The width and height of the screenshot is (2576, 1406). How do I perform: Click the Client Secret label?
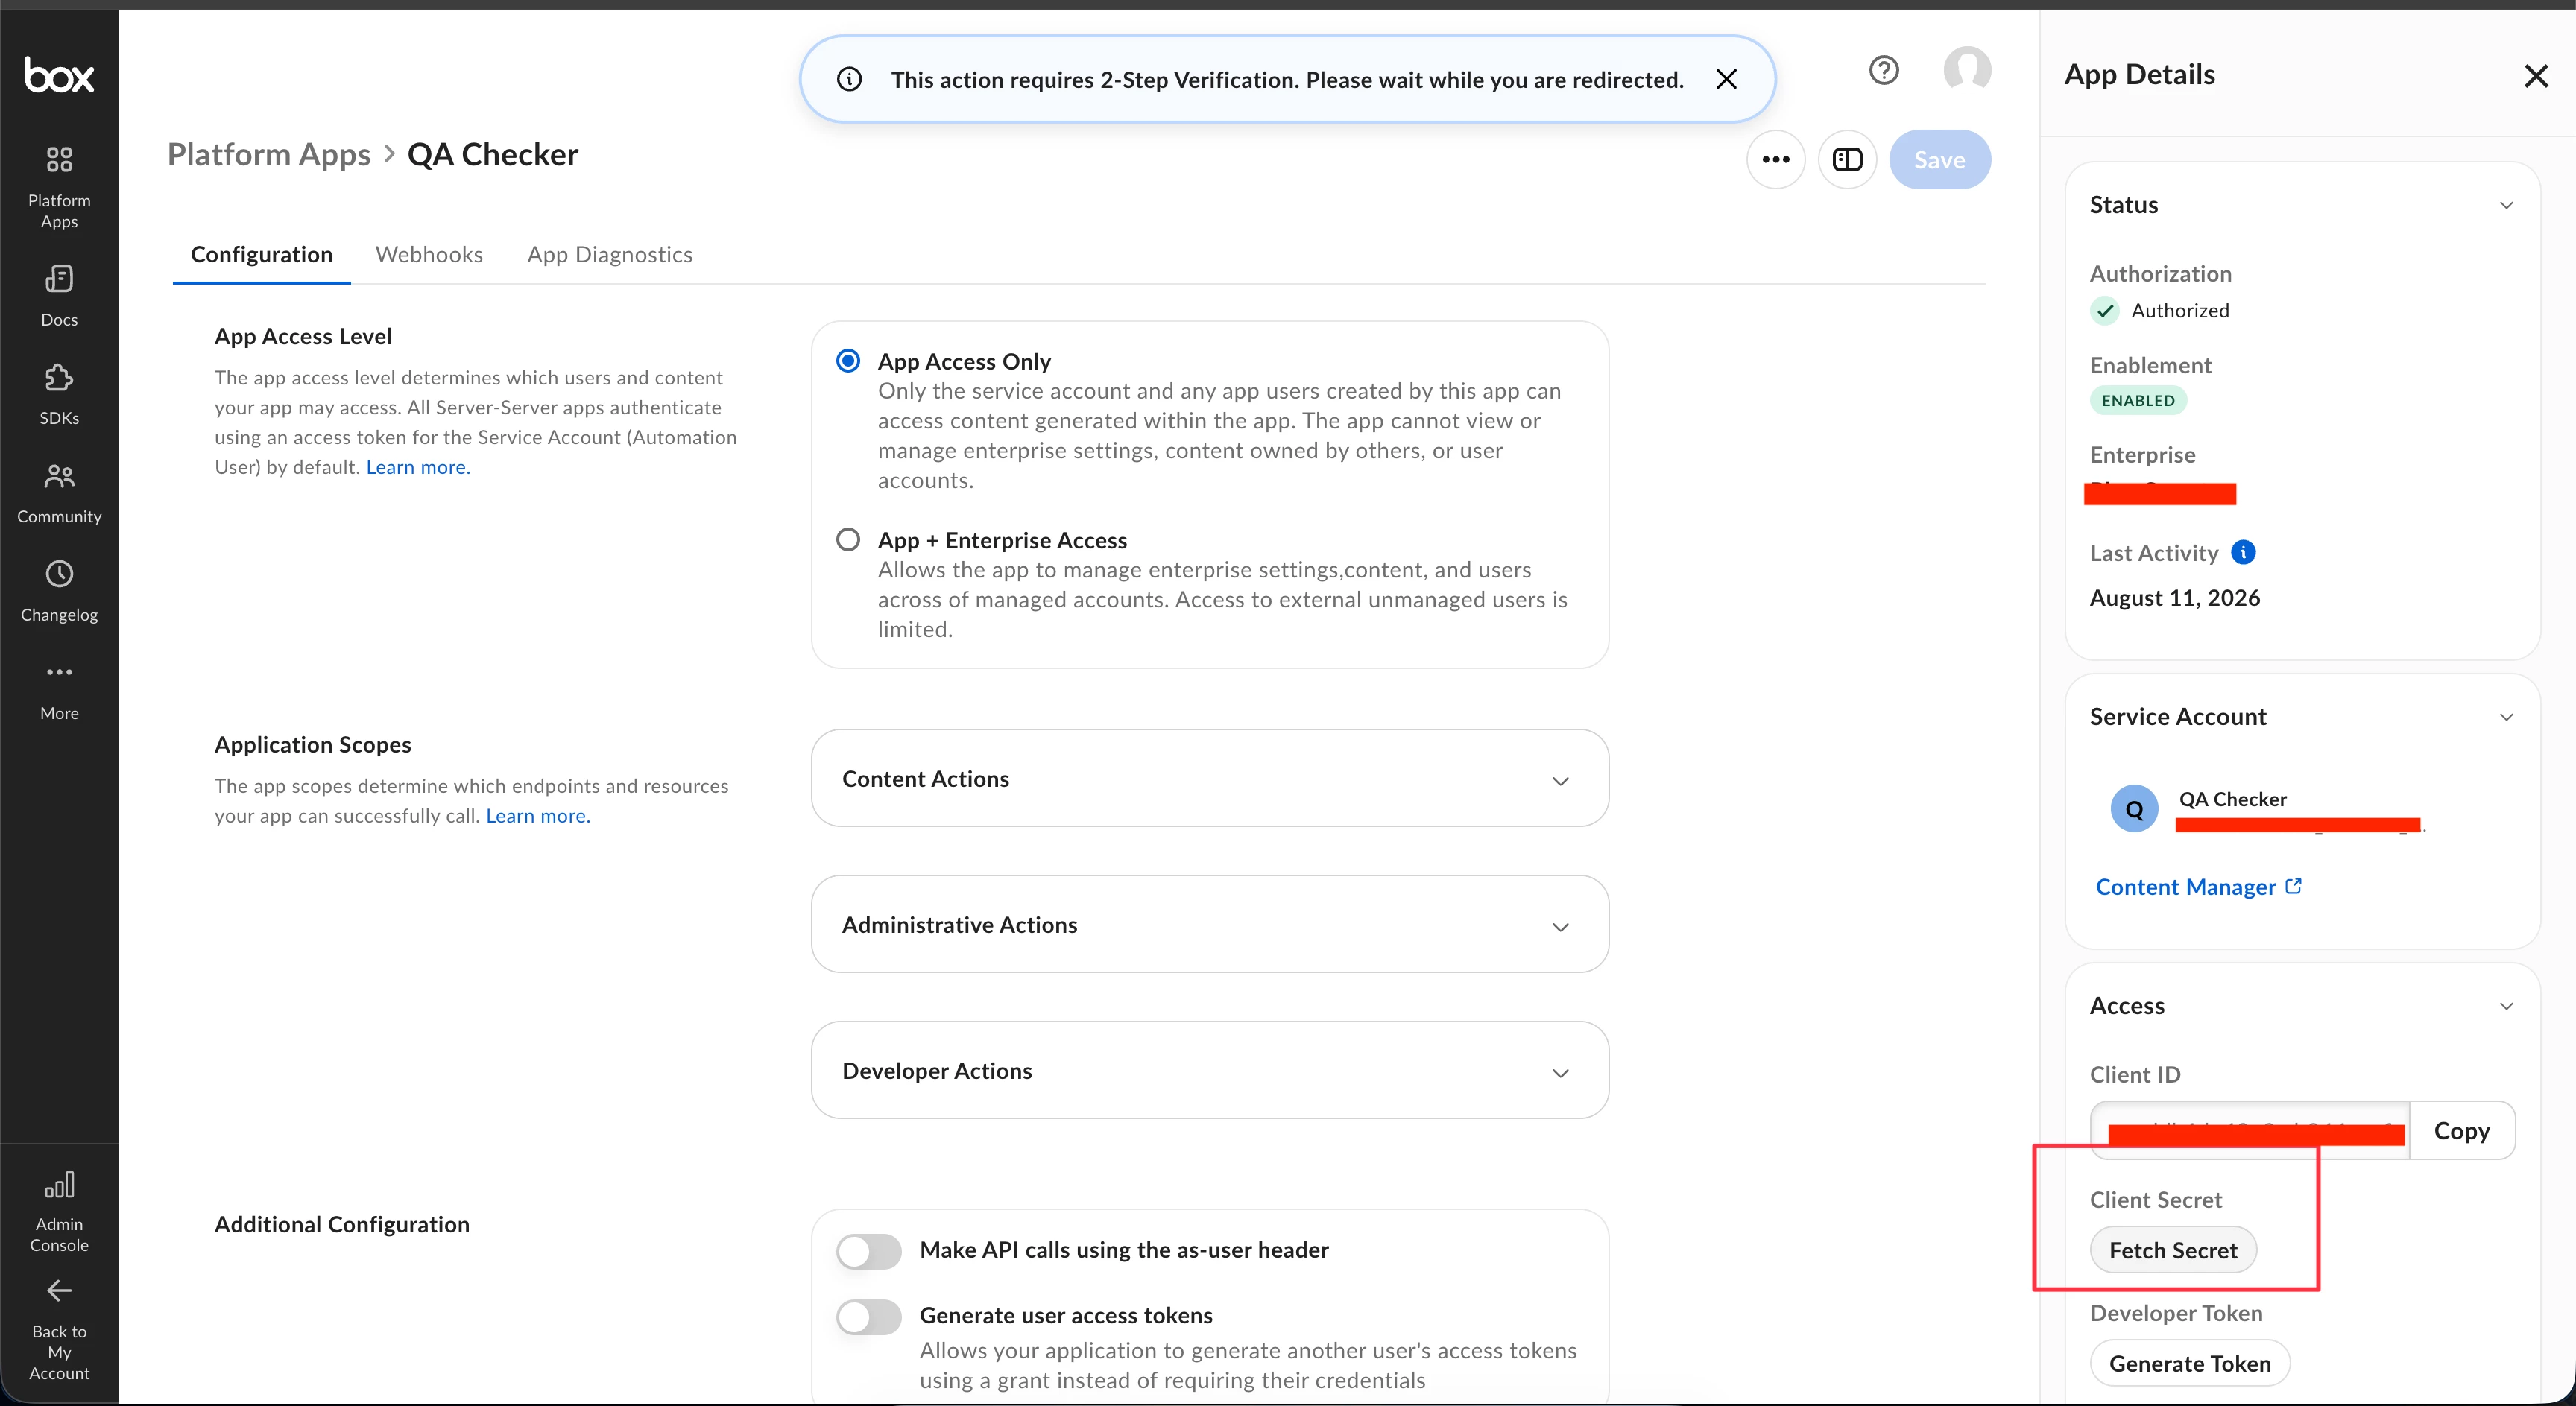(x=2156, y=1199)
